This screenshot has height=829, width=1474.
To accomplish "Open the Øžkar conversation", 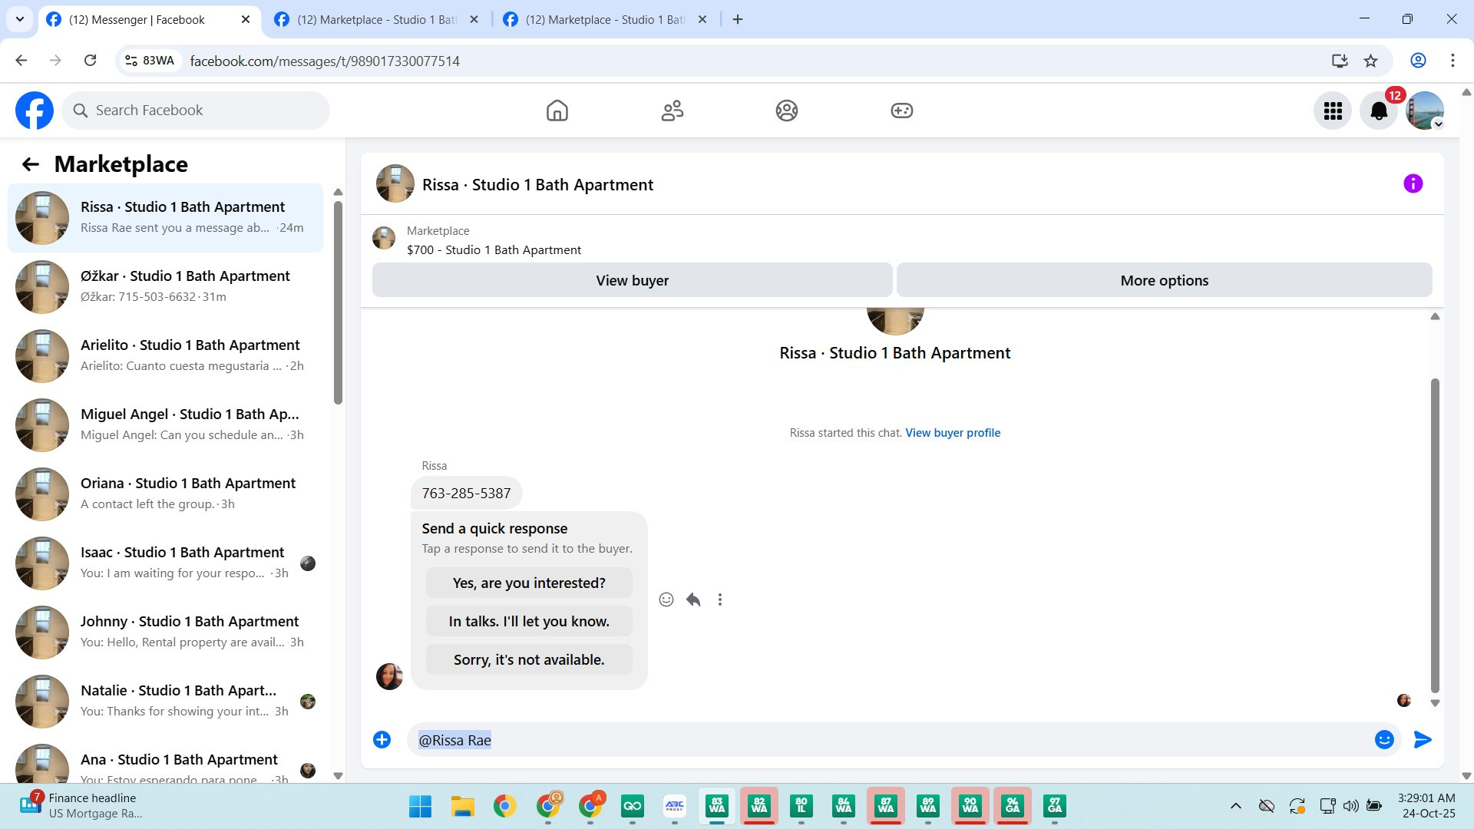I will 165,286.
